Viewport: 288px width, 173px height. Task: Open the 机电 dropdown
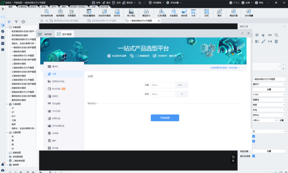click(x=269, y=110)
